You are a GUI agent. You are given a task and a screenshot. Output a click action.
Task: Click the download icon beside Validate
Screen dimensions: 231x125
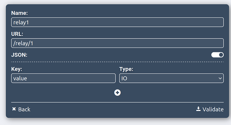198,109
